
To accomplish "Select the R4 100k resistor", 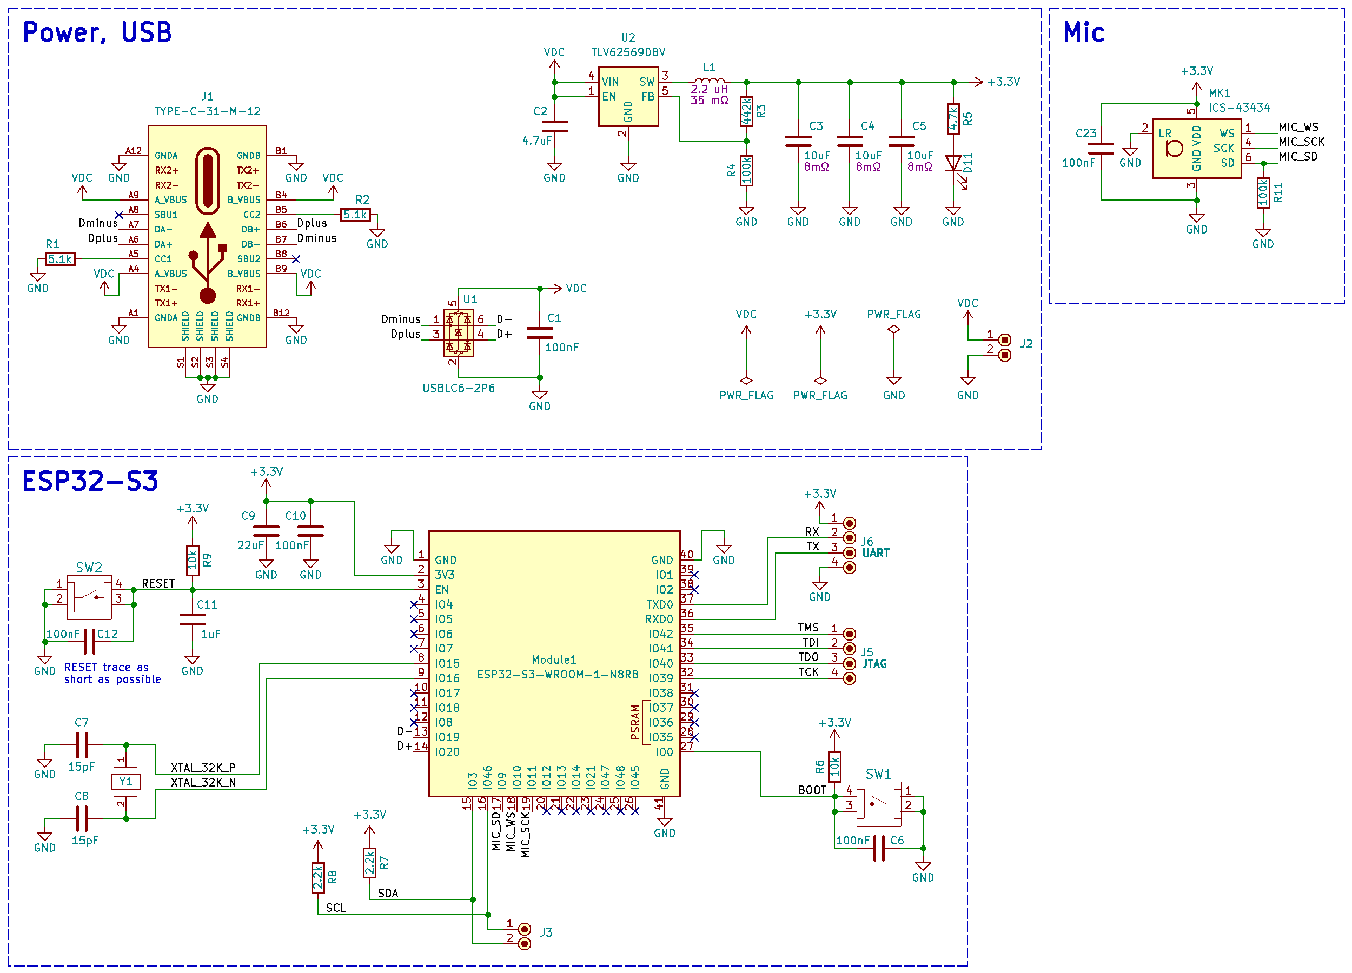I will click(746, 171).
